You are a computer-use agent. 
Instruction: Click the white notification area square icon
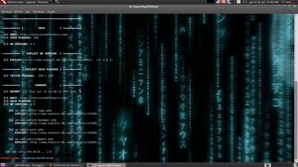pos(238,2)
